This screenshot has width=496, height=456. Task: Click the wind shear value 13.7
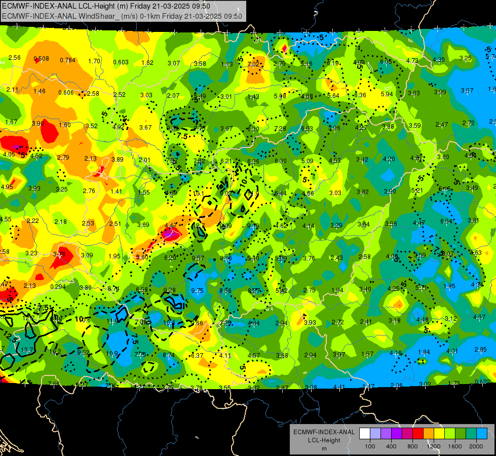tap(27, 350)
